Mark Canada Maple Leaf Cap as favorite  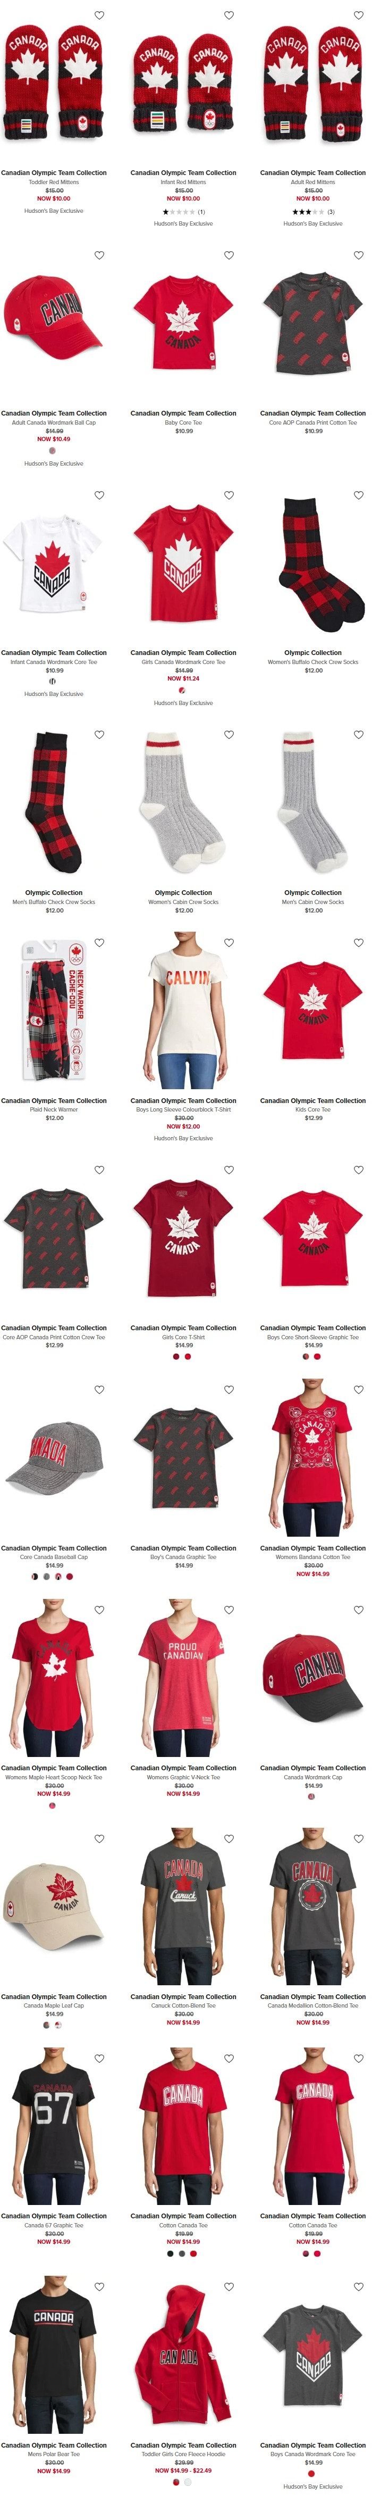point(99,1838)
